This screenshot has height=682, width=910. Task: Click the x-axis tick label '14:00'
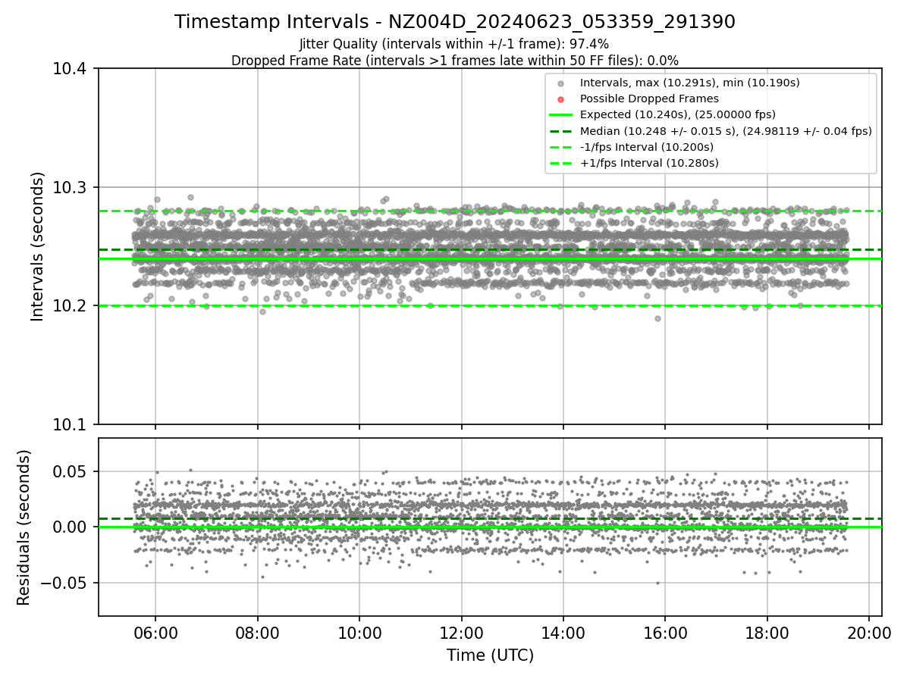pos(563,633)
